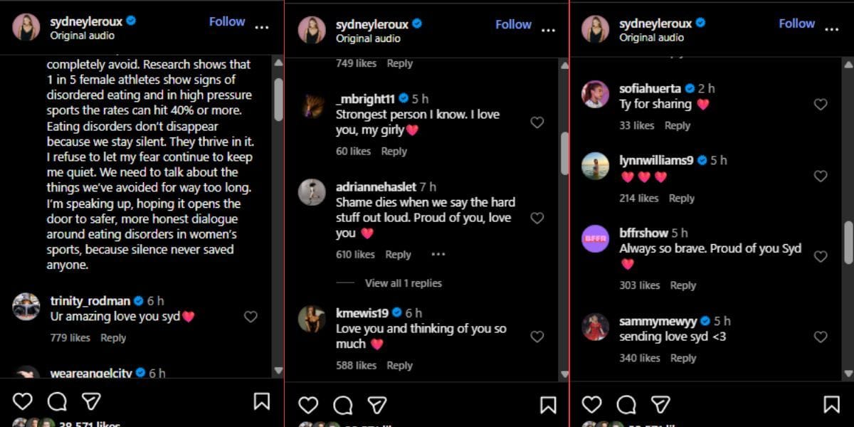Click the comment bubble icon in the middle panel
This screenshot has width=854, height=427.
pos(344,404)
